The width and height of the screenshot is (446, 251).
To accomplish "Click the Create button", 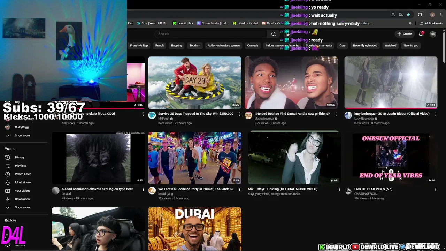I will coord(404,34).
